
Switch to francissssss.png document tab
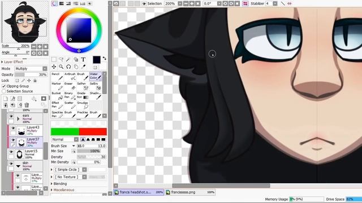click(190, 192)
